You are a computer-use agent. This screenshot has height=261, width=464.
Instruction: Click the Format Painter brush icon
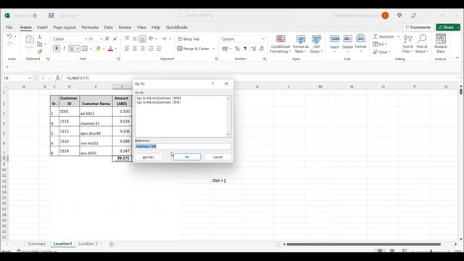pyautogui.click(x=40, y=51)
